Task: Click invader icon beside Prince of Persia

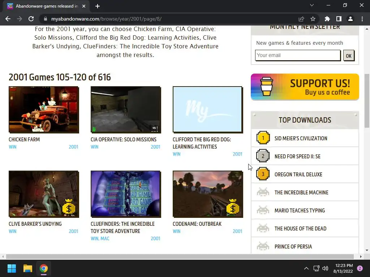Action: click(263, 246)
